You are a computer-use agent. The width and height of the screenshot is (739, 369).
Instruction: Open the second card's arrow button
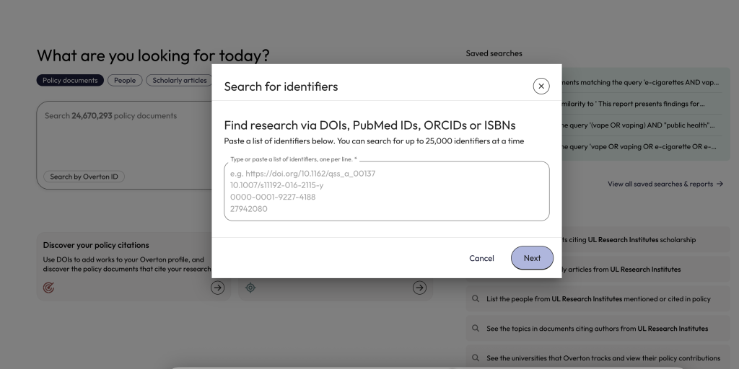point(419,288)
